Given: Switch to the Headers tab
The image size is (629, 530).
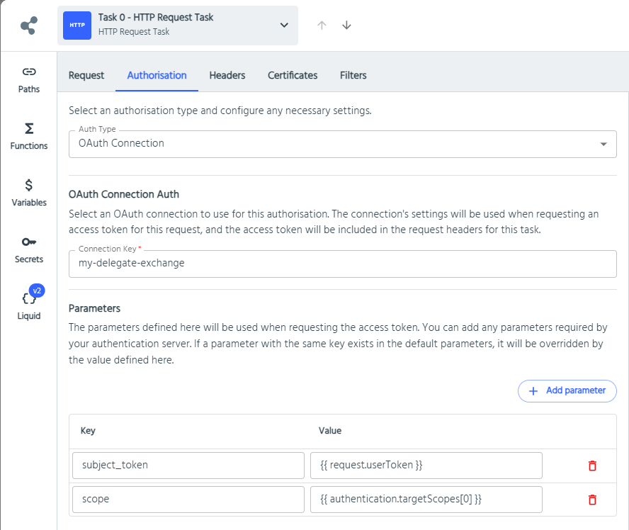Looking at the screenshot, I should [x=227, y=75].
